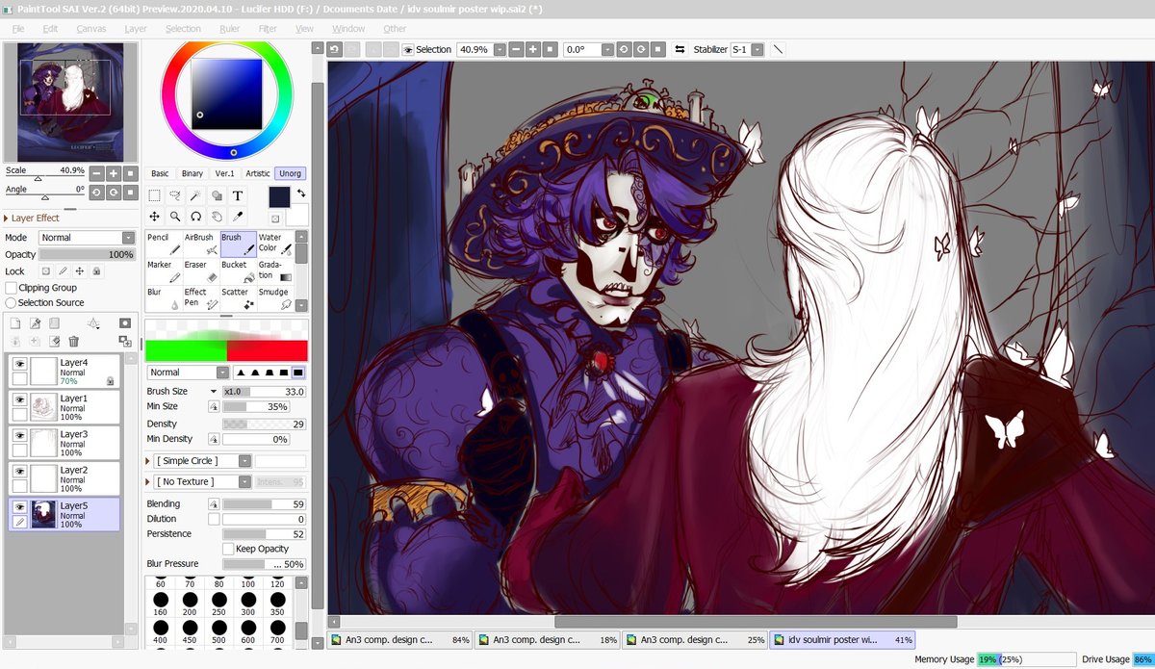Select the Blur tool

[164, 298]
